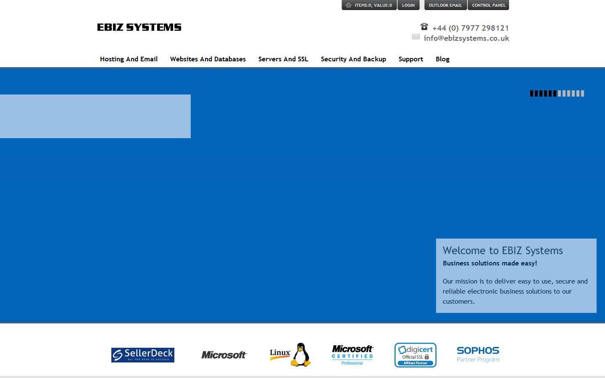The width and height of the screenshot is (605, 378).
Task: Open the Support menu item
Action: coord(411,59)
